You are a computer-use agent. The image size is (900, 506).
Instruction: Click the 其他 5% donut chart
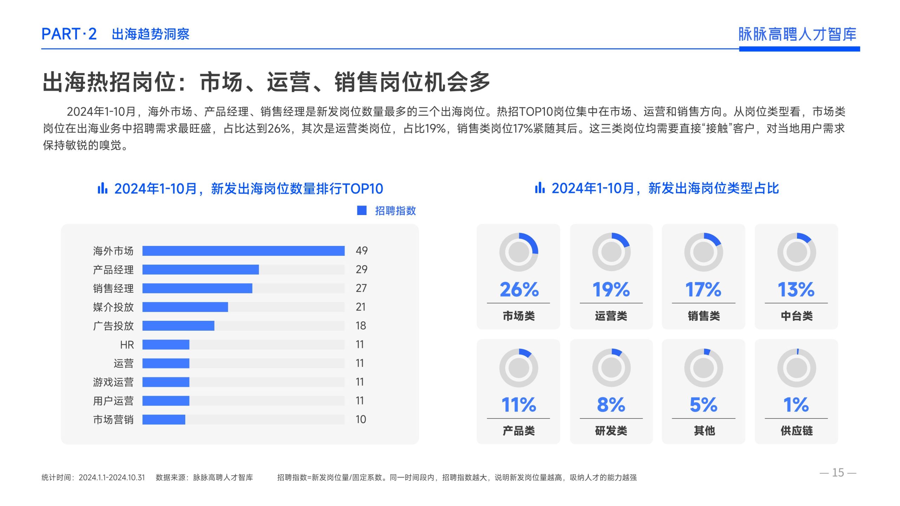[x=703, y=368]
